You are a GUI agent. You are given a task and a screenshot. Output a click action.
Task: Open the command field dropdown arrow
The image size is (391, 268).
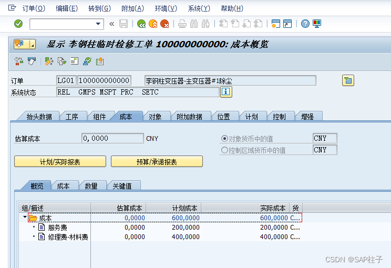[x=98, y=24]
